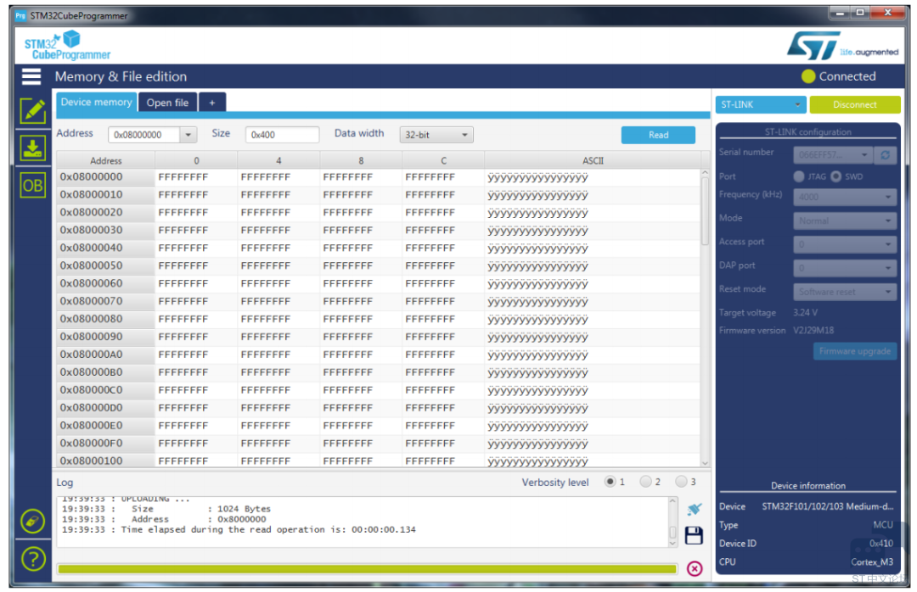Viewport: 917px width, 592px height.
Task: Open Option Bytes OB icon
Action: pyautogui.click(x=32, y=186)
